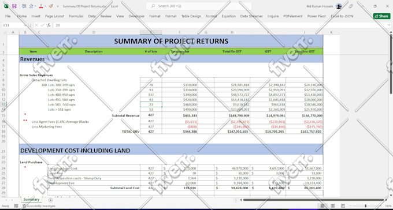Click next sheet navigation arrow
The image size is (393, 210).
12,200
